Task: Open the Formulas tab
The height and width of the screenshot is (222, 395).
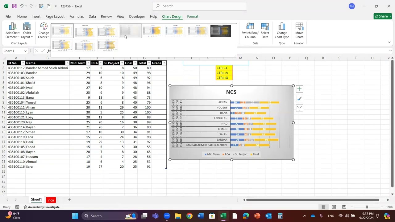Action: click(x=77, y=16)
